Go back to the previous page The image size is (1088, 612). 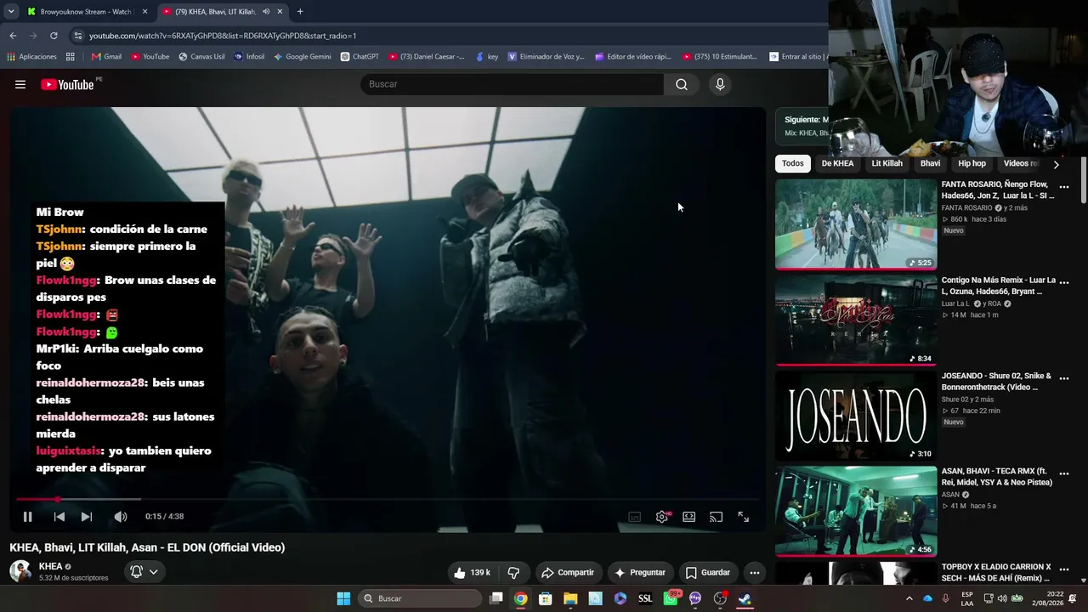(13, 36)
